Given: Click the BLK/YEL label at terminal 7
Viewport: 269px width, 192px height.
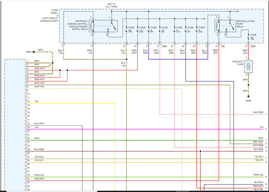Looking at the screenshot, I should (x=60, y=52).
